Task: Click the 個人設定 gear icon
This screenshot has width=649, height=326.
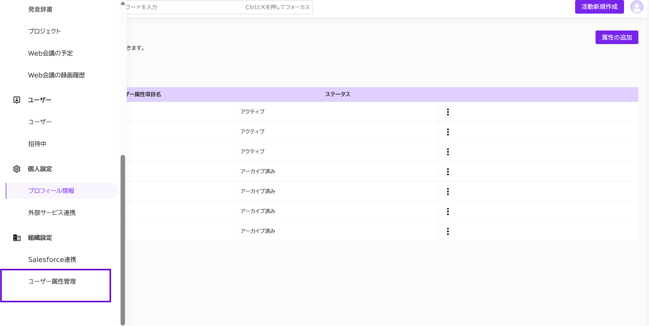Action: click(17, 169)
